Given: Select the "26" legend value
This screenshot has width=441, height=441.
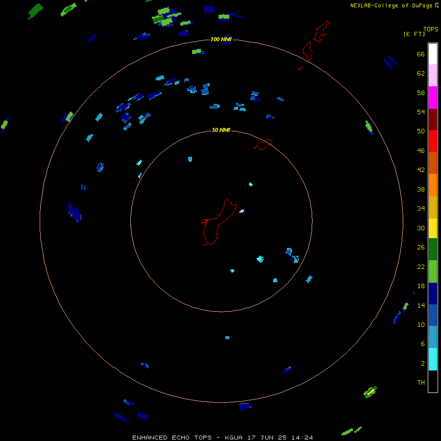Looking at the screenshot, I should click(x=421, y=247).
